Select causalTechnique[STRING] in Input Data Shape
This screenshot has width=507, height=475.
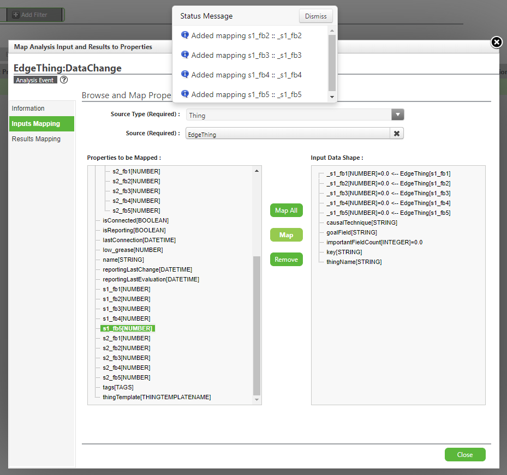pyautogui.click(x=362, y=223)
